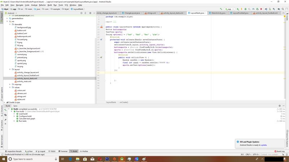Expand Gradle Scripts node
The width and height of the screenshot is (289, 162).
point(5,103)
